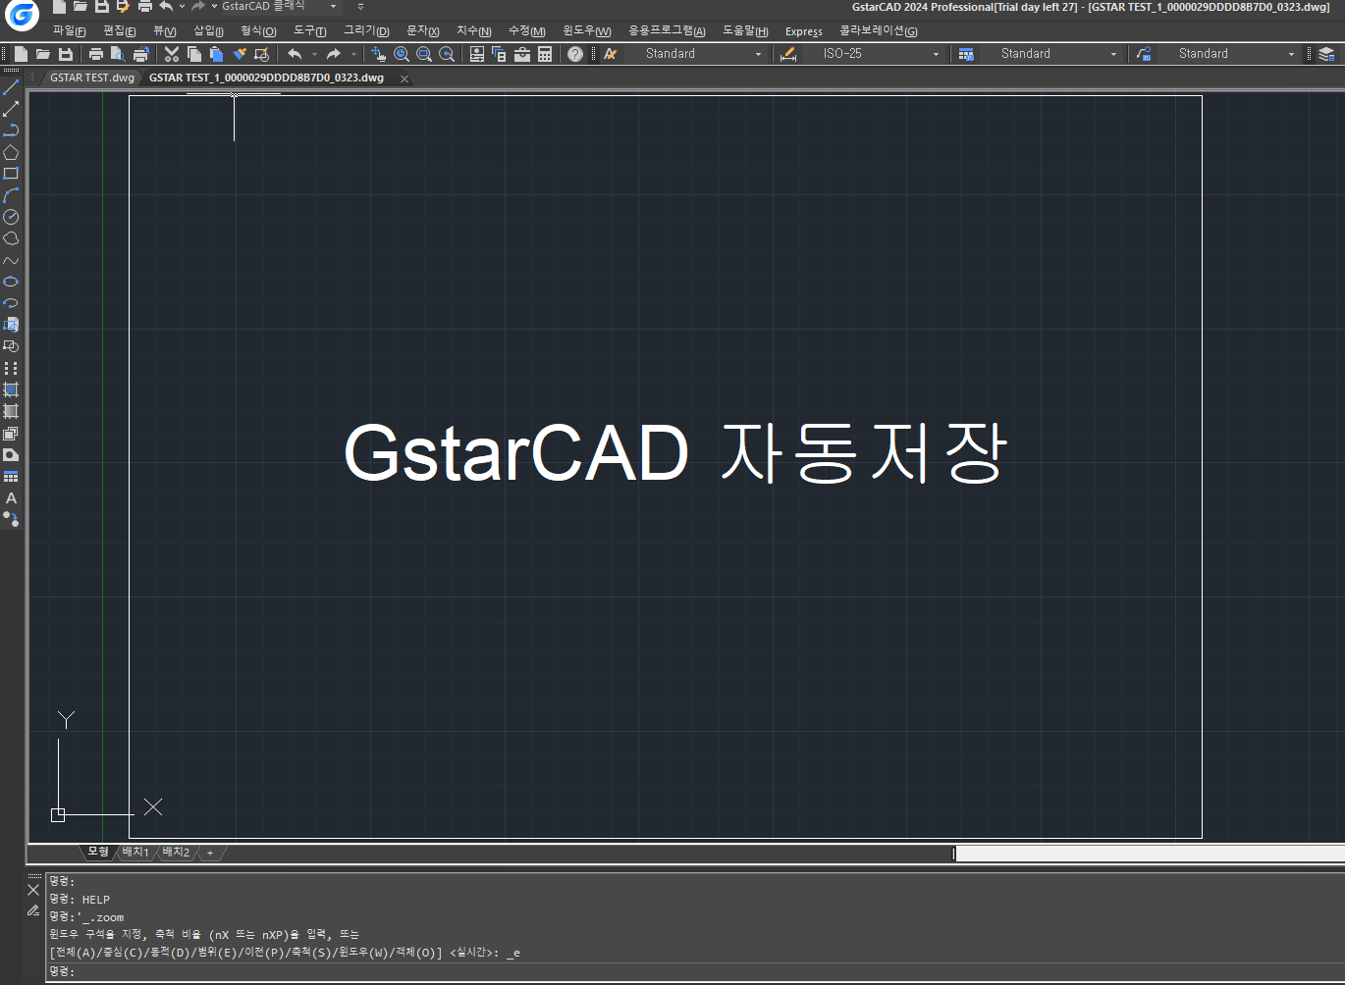1345x985 pixels.
Task: Select the Region tool
Action: pos(11,433)
